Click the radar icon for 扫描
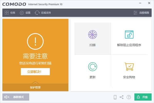This screenshot has height=103, width=154. coord(92,34)
